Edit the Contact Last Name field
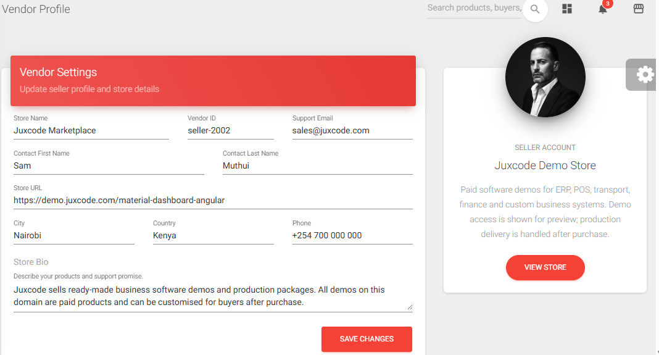The image size is (659, 355). click(317, 166)
